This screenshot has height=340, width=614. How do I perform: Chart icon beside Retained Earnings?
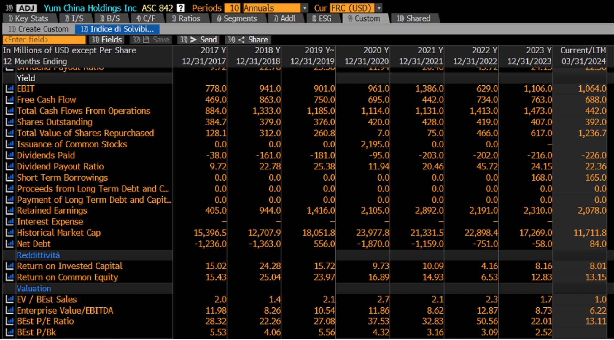9,211
